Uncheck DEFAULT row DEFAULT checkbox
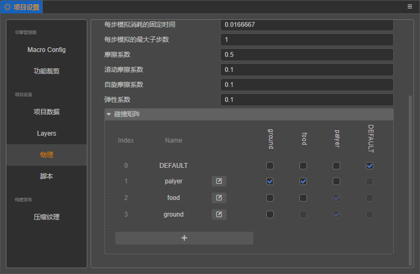This screenshot has width=420, height=274. (x=370, y=166)
